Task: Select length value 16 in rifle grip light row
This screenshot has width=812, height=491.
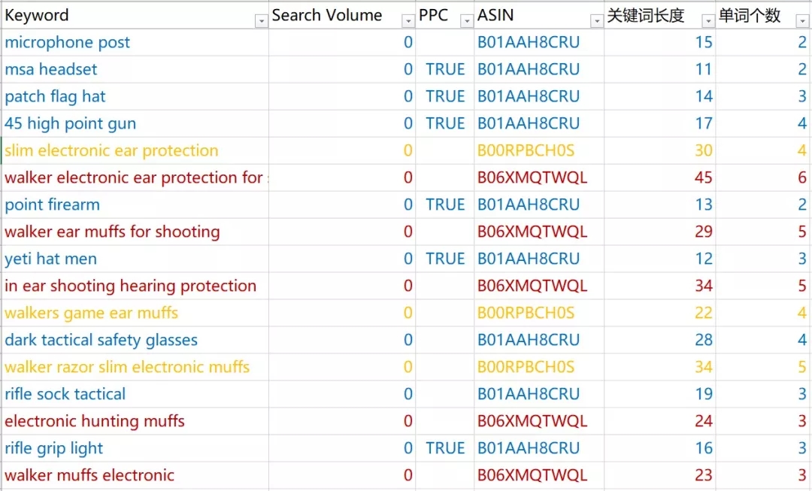Action: pos(660,448)
